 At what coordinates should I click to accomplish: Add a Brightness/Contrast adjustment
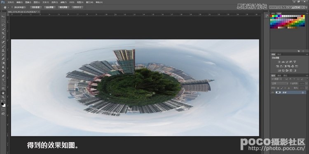tap(279, 62)
